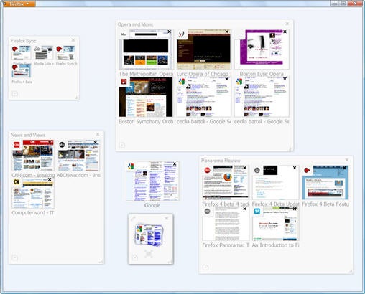Open the ABCNews.com thumbnail

pyautogui.click(x=78, y=155)
